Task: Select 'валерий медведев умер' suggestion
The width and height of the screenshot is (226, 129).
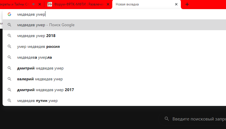Action: [40, 79]
